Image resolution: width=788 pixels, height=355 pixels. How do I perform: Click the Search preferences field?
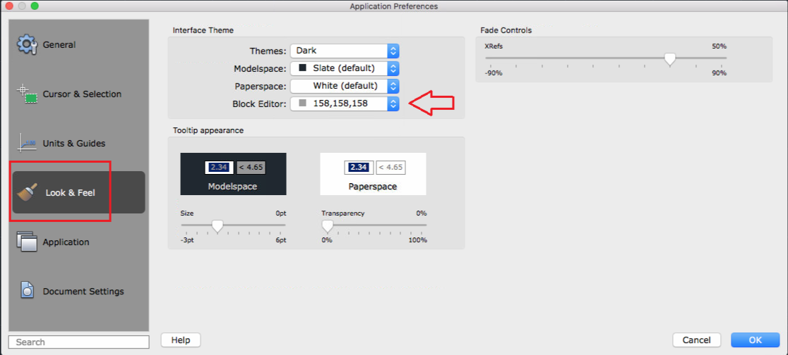(79, 342)
